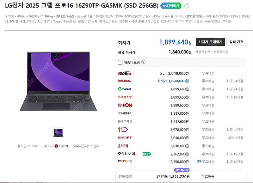Viewport: 253px width, 183px height.
Task: Open the 카드최저가 롯데카드 1,821,720원 offer
Action: [x=181, y=176]
